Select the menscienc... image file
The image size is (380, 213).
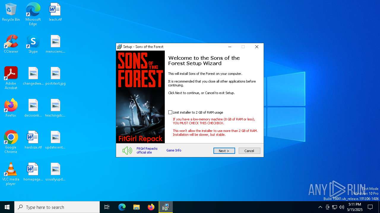[56, 44]
